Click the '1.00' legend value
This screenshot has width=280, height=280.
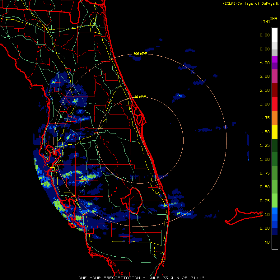[265, 160]
